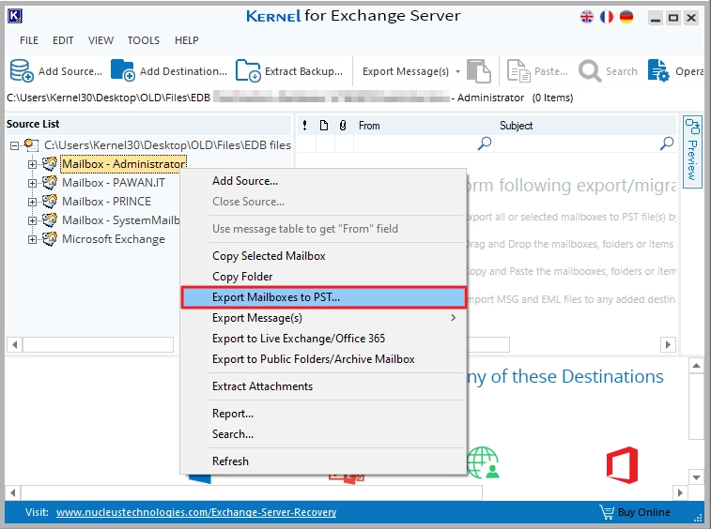Viewport: 711px width, 529px height.
Task: Click the copy pages toolbar icon
Action: click(x=479, y=71)
